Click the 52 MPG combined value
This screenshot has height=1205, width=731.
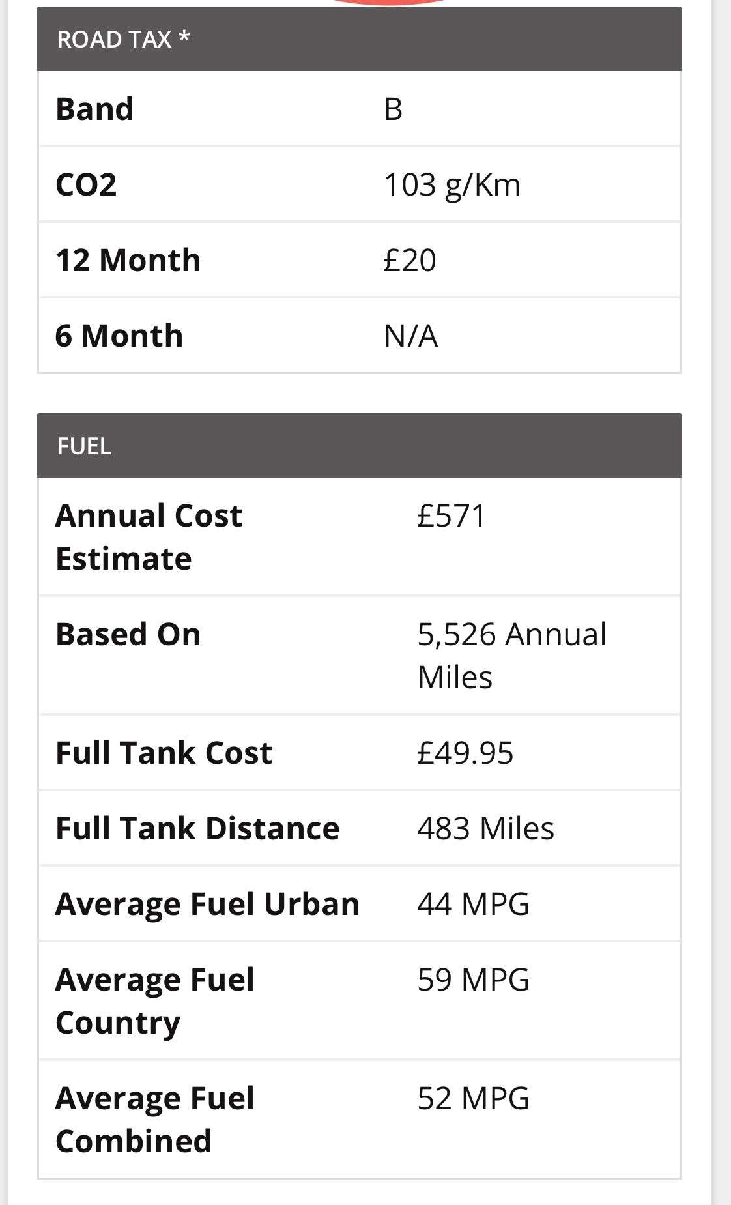click(473, 1098)
